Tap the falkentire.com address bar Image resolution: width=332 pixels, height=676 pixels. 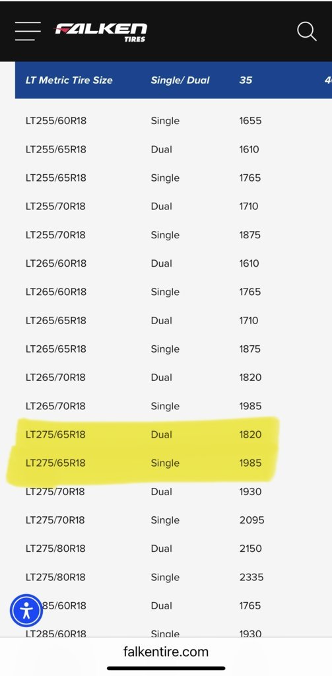[x=166, y=652]
